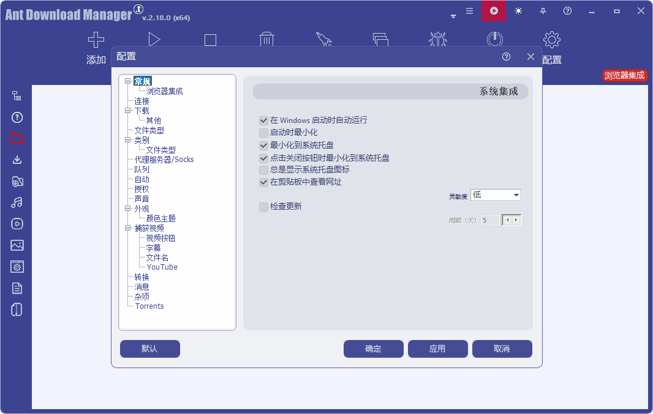The image size is (653, 414).
Task: Toggle the sun theme icon in title bar
Action: pyautogui.click(x=518, y=11)
